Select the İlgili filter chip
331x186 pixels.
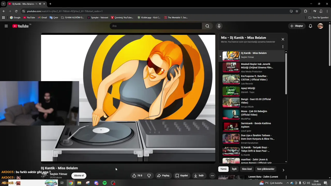[x=234, y=169]
